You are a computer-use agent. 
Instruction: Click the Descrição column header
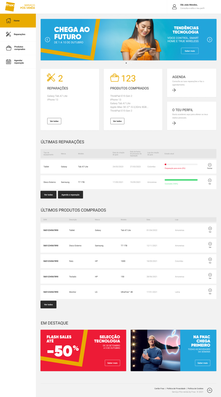(73, 220)
